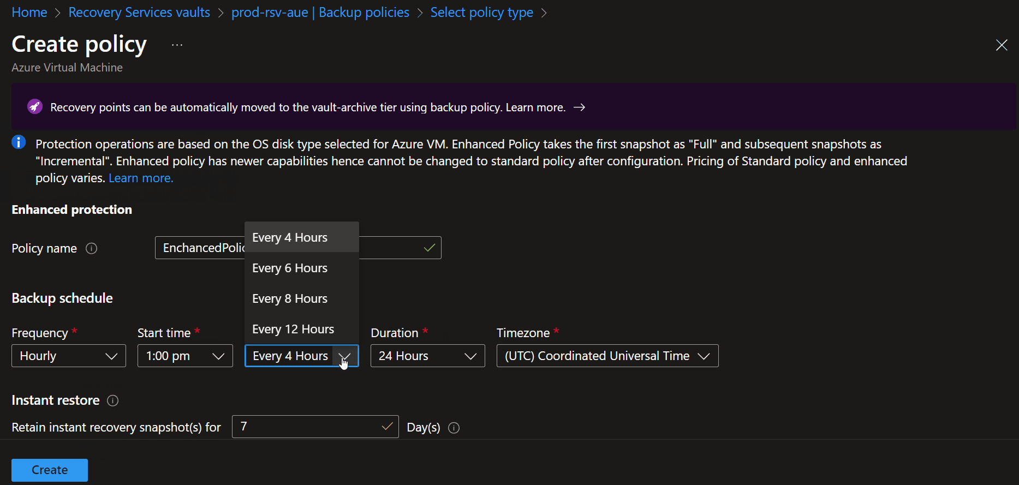Viewport: 1019px width, 485px height.
Task: Click the Home breadcrumb link
Action: pyautogui.click(x=29, y=12)
